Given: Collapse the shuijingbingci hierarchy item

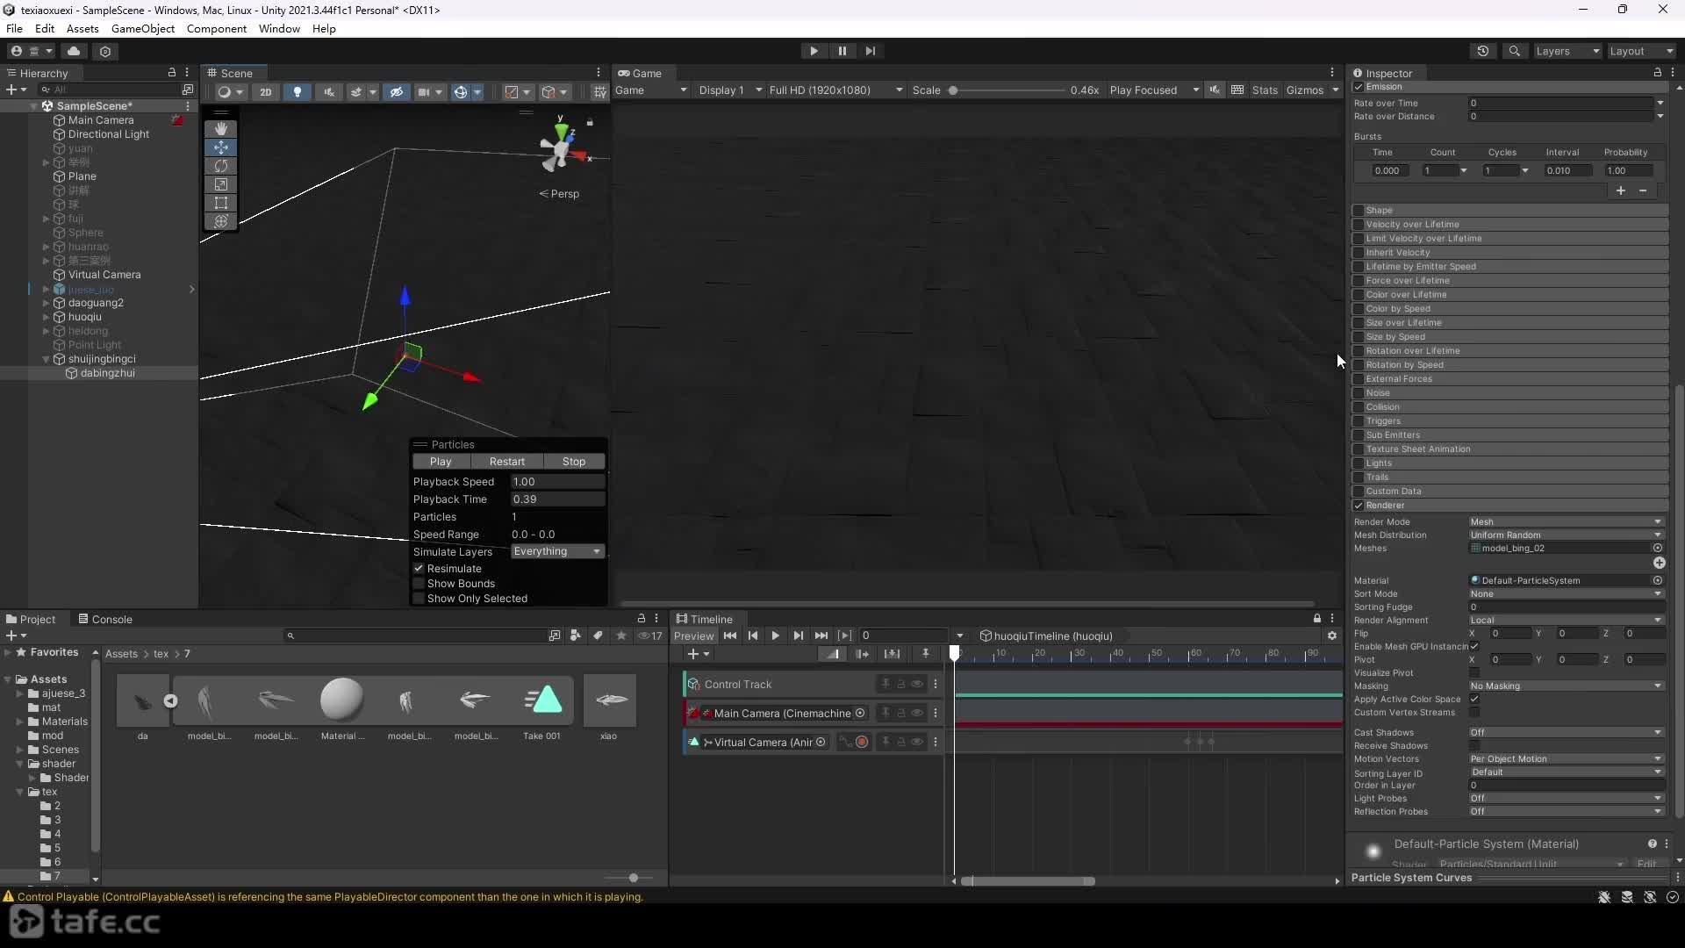Looking at the screenshot, I should click(46, 359).
